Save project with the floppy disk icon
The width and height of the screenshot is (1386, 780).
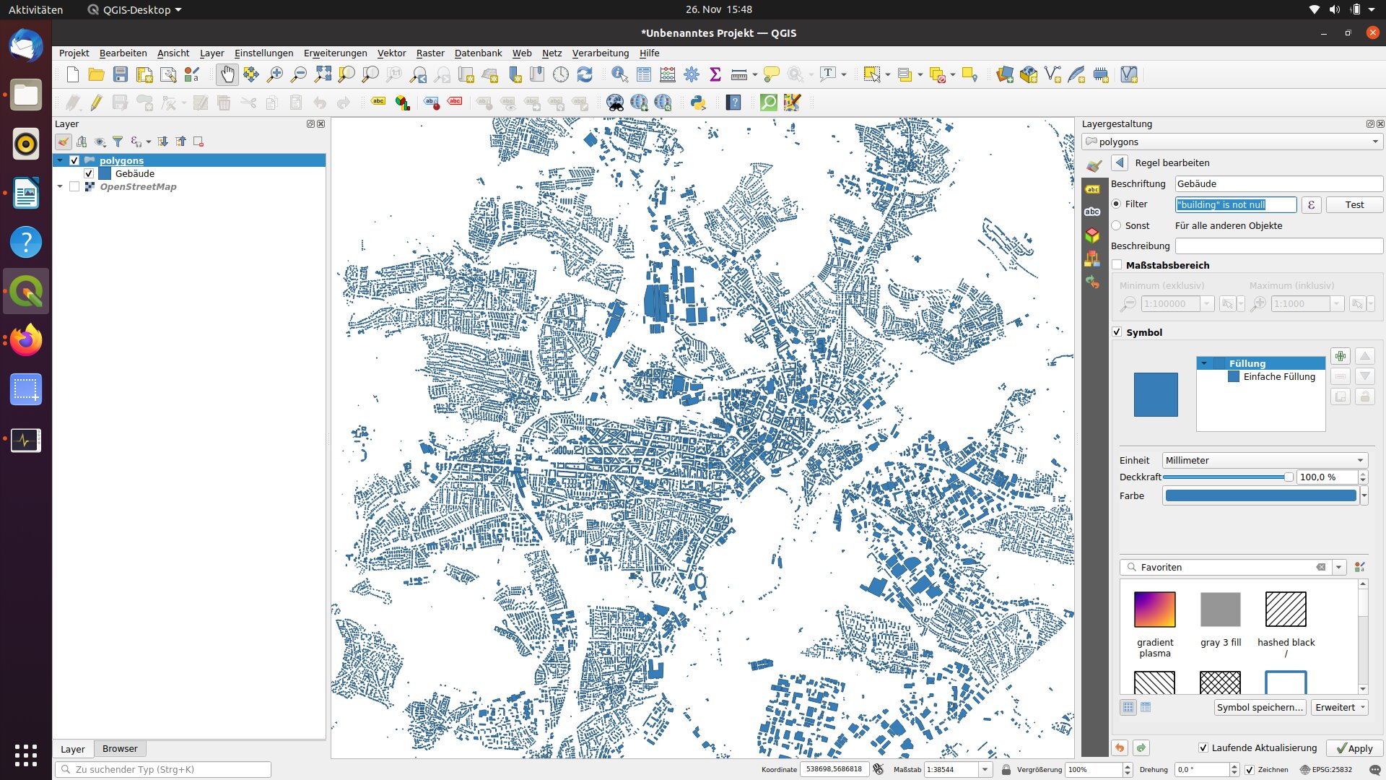tap(121, 74)
